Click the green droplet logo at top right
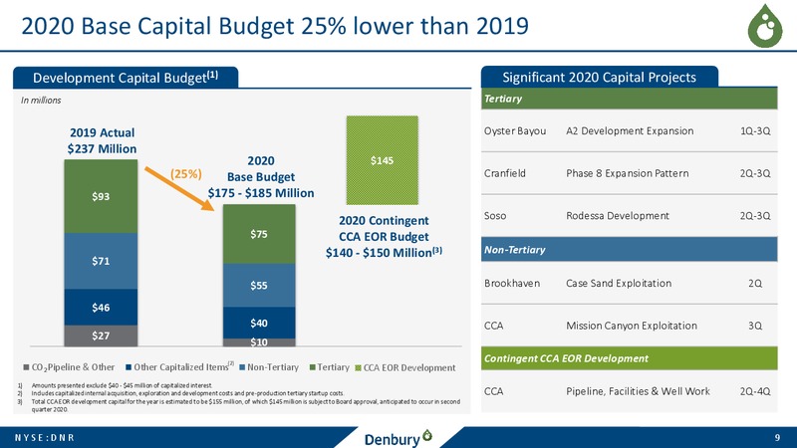797x448 pixels. [x=765, y=26]
